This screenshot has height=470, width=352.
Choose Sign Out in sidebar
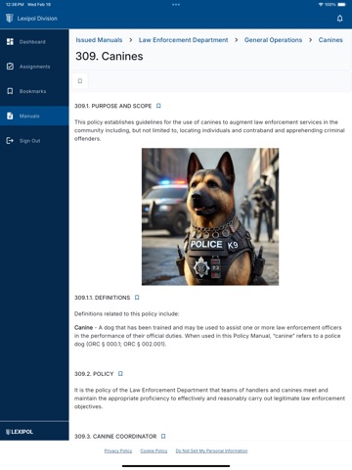click(34, 141)
